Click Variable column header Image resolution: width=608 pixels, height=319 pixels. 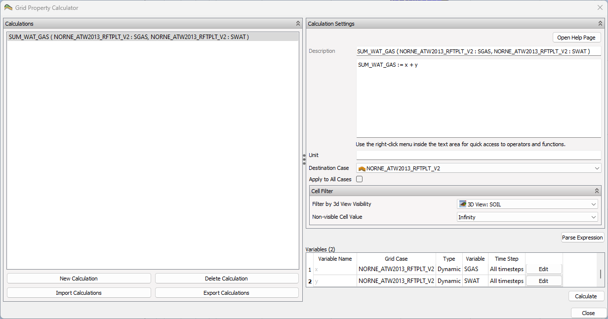coord(475,259)
